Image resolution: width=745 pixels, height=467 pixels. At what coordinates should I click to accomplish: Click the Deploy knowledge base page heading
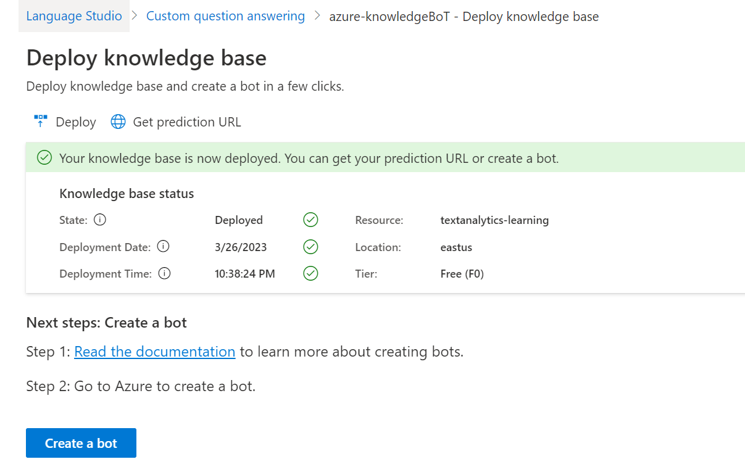tap(146, 58)
